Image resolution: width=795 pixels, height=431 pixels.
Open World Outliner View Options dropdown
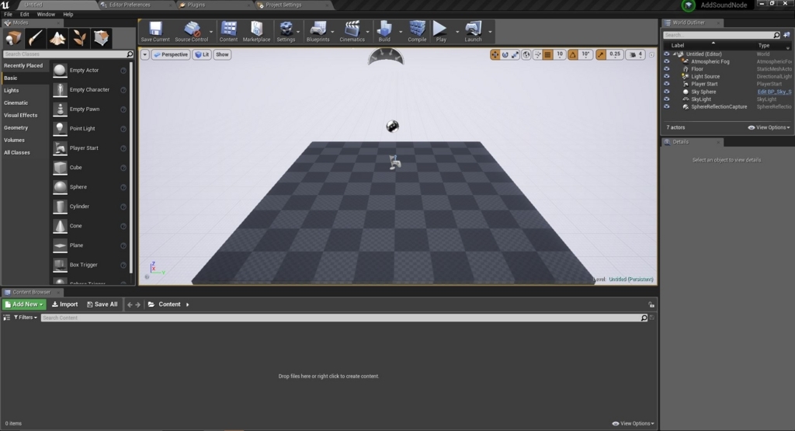pyautogui.click(x=769, y=127)
